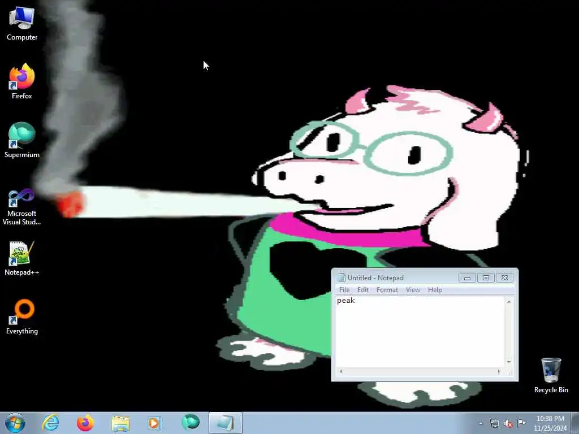Open Notepad's File menu
The width and height of the screenshot is (579, 434).
pos(344,290)
